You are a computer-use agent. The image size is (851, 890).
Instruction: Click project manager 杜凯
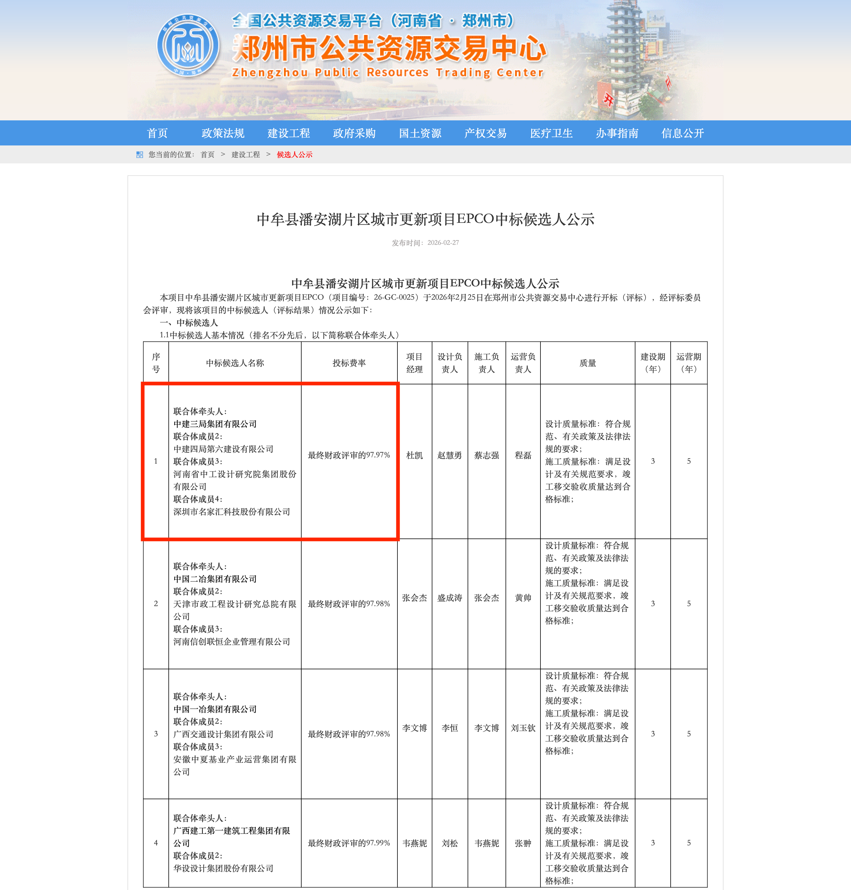coord(414,455)
